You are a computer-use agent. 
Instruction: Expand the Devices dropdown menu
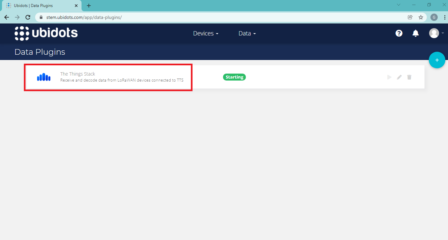point(205,33)
